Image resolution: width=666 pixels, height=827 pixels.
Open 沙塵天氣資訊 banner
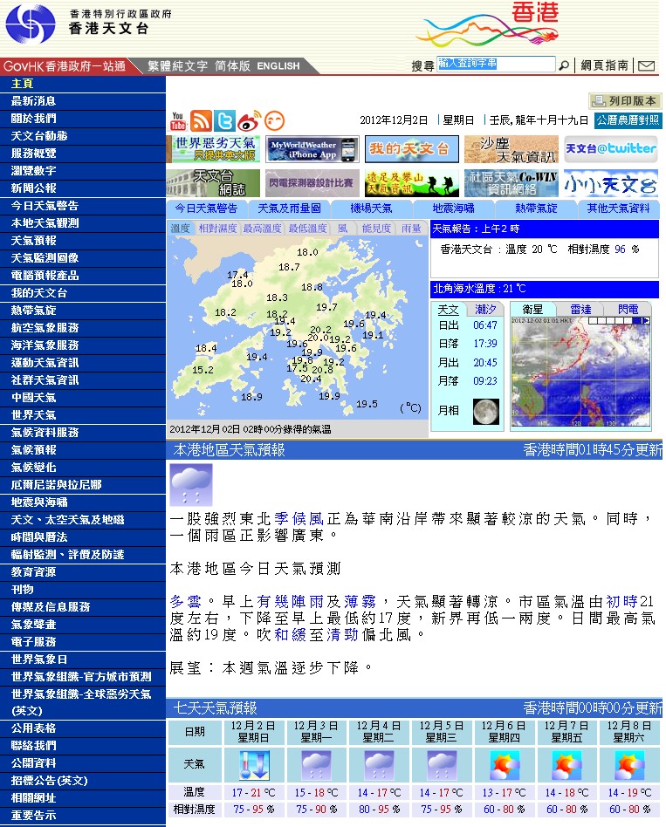(x=511, y=149)
